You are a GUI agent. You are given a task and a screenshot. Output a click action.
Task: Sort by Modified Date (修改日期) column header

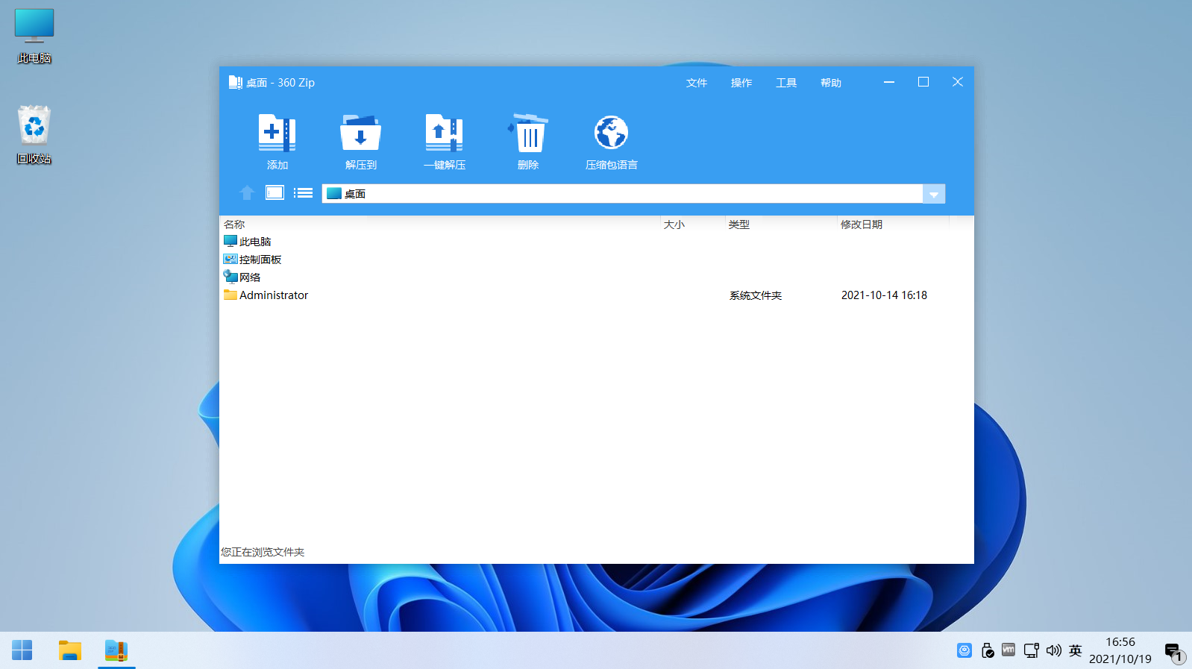(x=861, y=224)
